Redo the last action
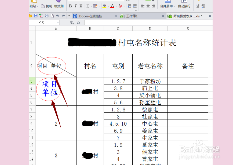Screen dimensions: 233x165 click(63, 15)
